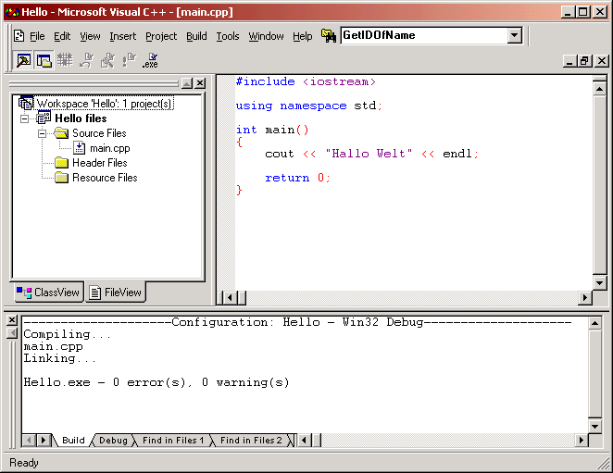Viewport: 613px width, 473px height.
Task: Click the 'Hello.exe - 0 error(s)' output line
Action: [x=156, y=382]
